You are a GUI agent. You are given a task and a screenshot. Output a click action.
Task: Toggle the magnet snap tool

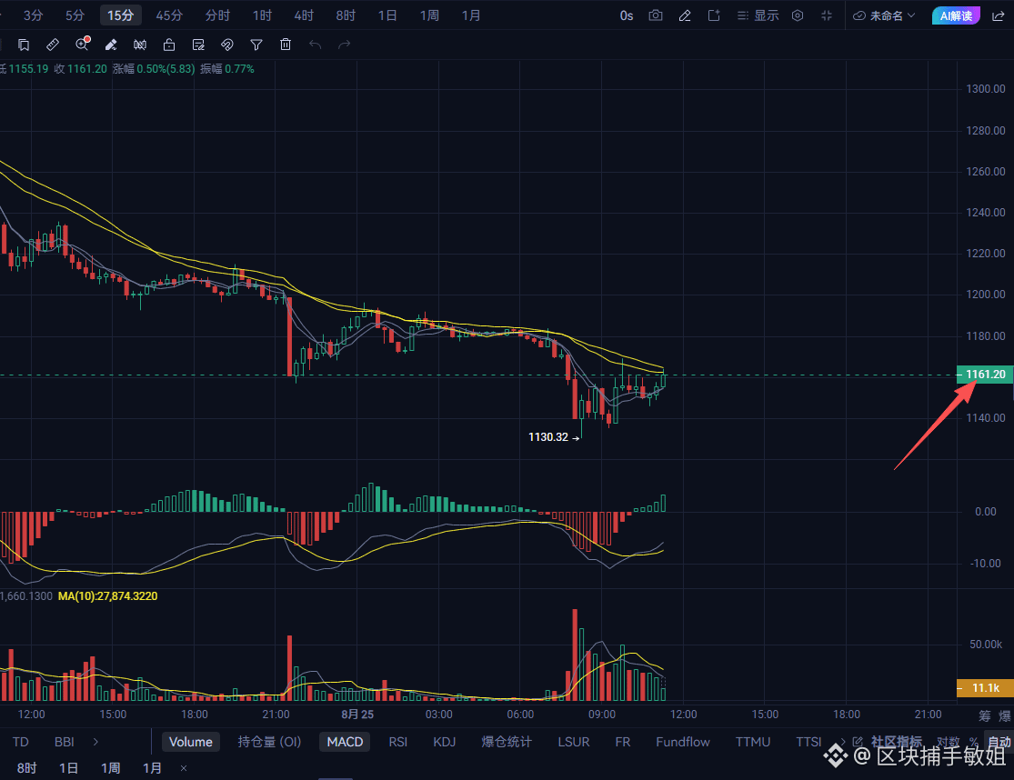coord(227,45)
